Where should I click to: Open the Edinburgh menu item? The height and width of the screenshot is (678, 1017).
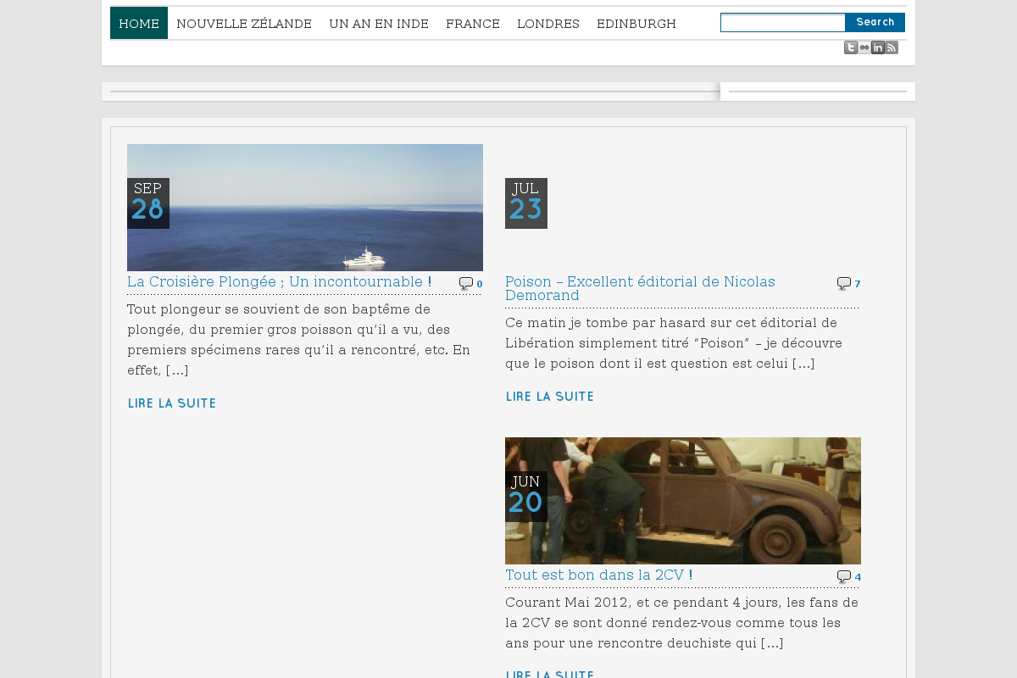tap(636, 24)
